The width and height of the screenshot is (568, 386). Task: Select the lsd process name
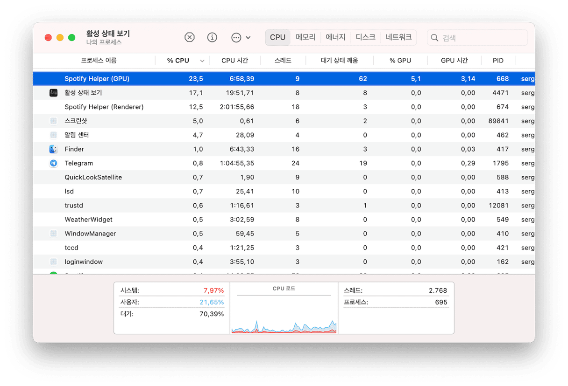click(x=69, y=192)
